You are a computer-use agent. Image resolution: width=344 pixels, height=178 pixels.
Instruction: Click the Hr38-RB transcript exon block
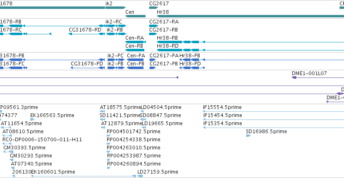(x=169, y=42)
